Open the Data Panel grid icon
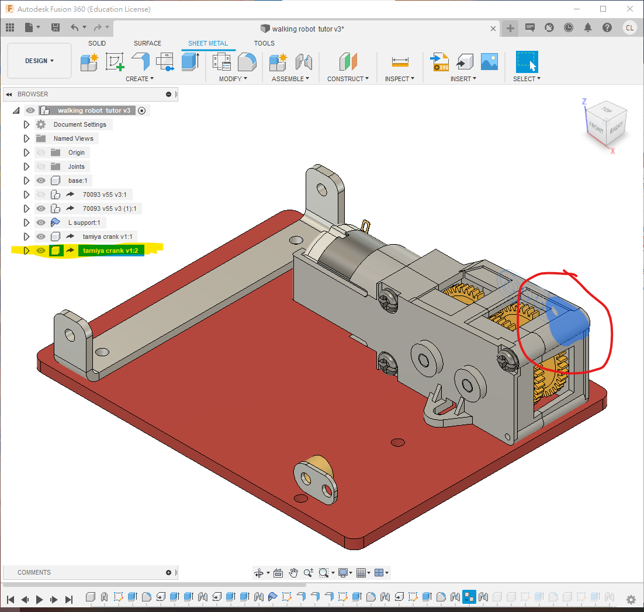 click(10, 27)
